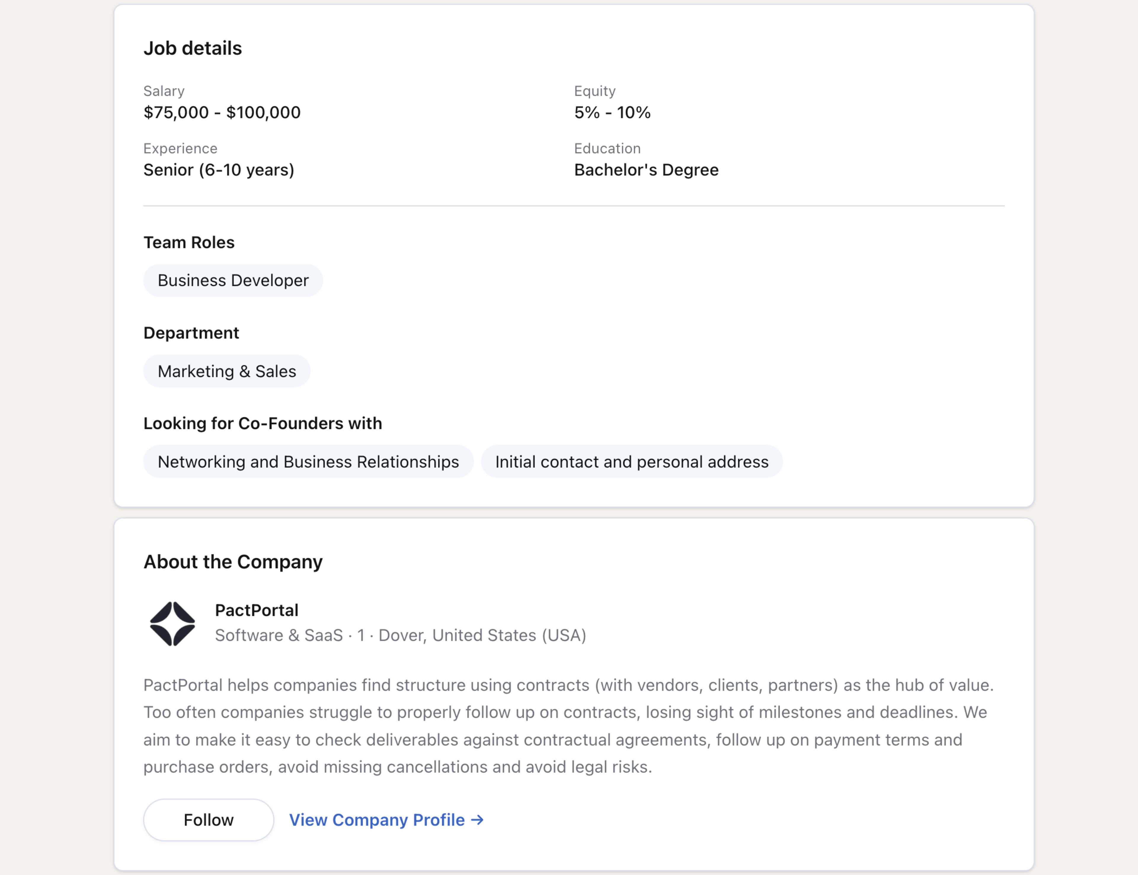The width and height of the screenshot is (1138, 875).
Task: Click the Salary label
Action: pos(164,91)
